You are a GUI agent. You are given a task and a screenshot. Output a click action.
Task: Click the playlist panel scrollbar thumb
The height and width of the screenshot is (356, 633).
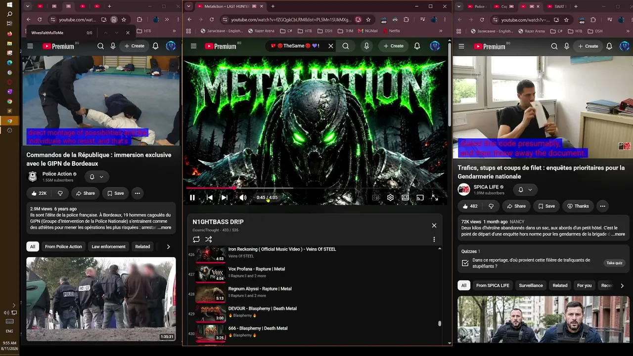(440, 323)
